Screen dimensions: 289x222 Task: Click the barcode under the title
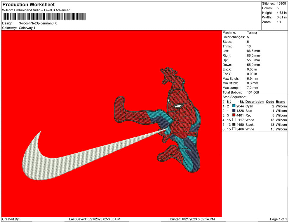[44, 16]
